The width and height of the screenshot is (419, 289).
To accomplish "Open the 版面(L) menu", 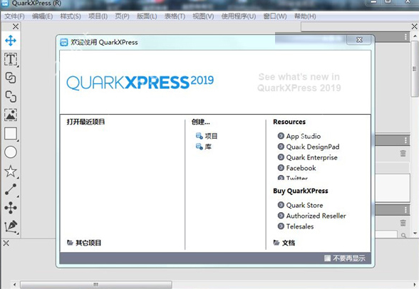I will coord(147,16).
